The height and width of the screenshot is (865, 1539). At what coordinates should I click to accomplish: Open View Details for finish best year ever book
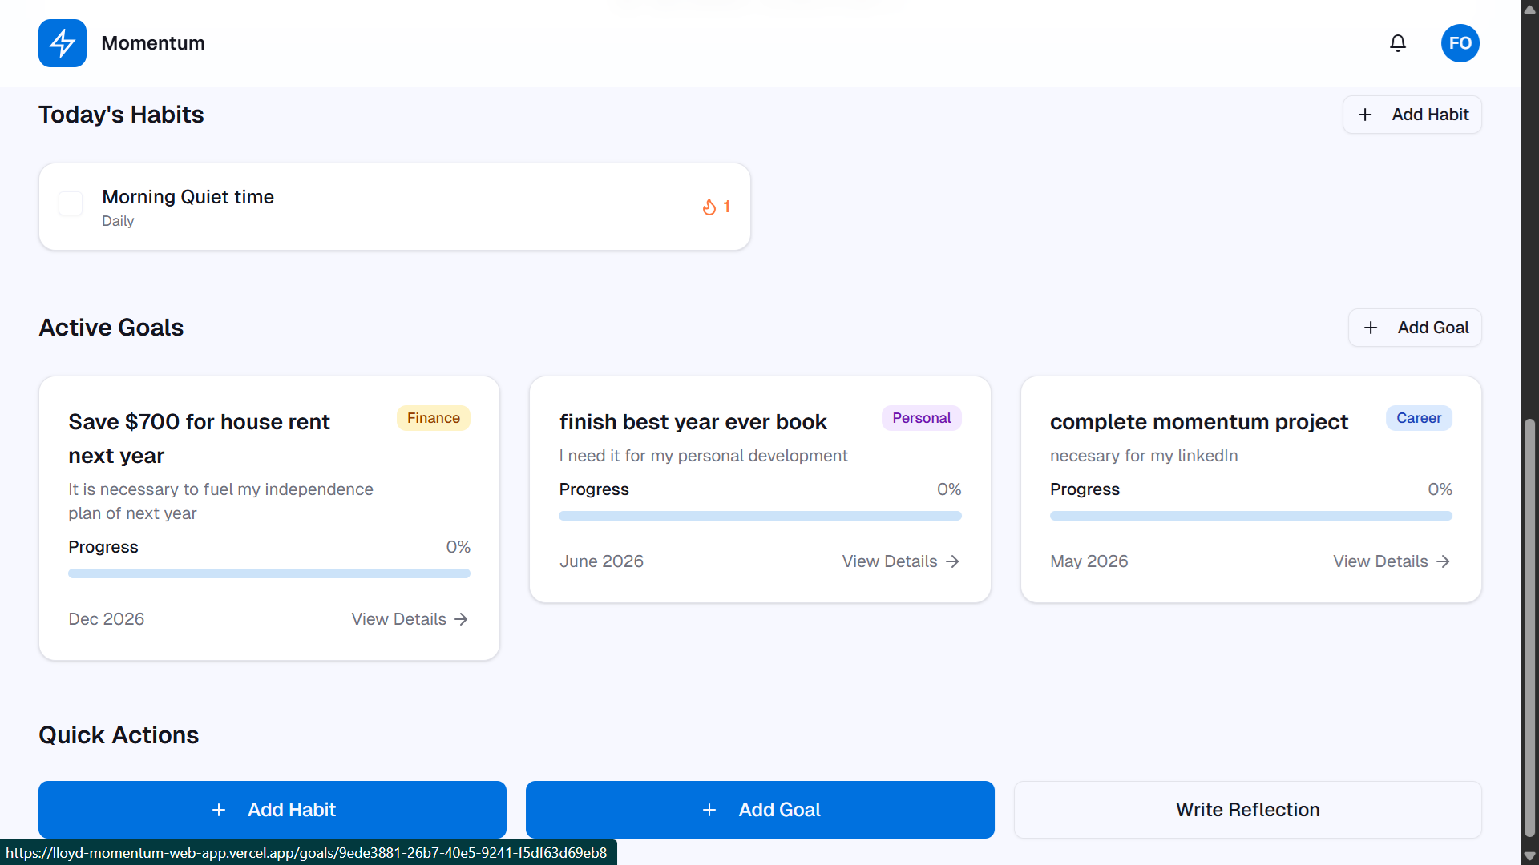pos(901,561)
